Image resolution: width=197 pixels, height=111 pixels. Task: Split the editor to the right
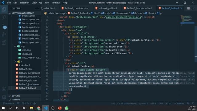[x=188, y=8]
